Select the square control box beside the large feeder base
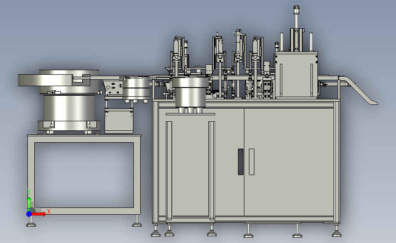The image size is (396, 243). [119, 121]
